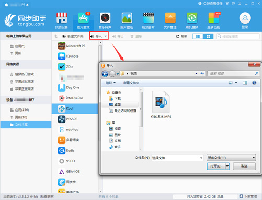
Task: Toggle preview pane in import dialog
Action: tap(245, 83)
